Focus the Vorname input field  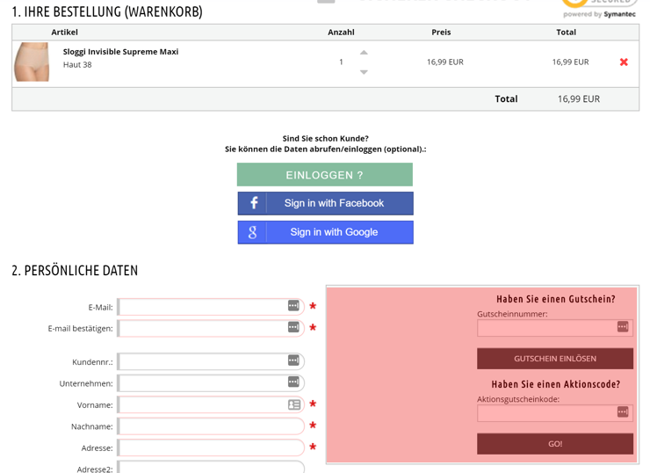tap(211, 404)
